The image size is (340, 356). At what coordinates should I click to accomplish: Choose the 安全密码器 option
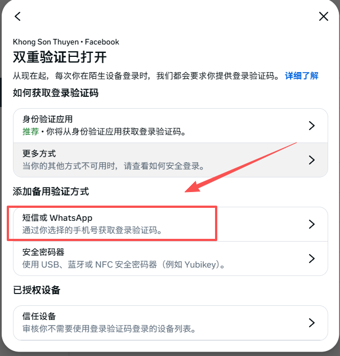[x=171, y=259]
